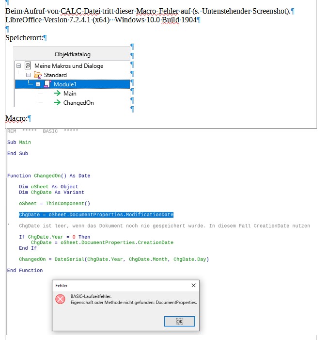Click the highlighted ChgDate ModificationDate code line
Image resolution: width=328 pixels, height=340 pixels.
(96, 215)
